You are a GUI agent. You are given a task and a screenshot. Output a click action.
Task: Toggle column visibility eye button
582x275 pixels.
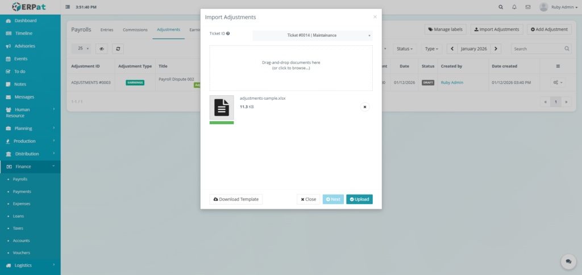[x=101, y=49]
